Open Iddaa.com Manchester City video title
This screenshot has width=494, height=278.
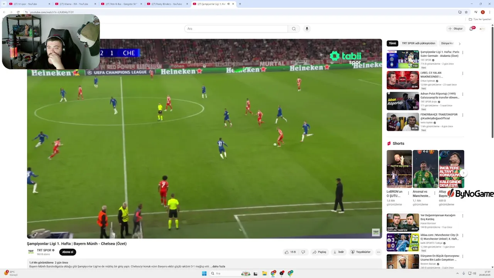440,237
